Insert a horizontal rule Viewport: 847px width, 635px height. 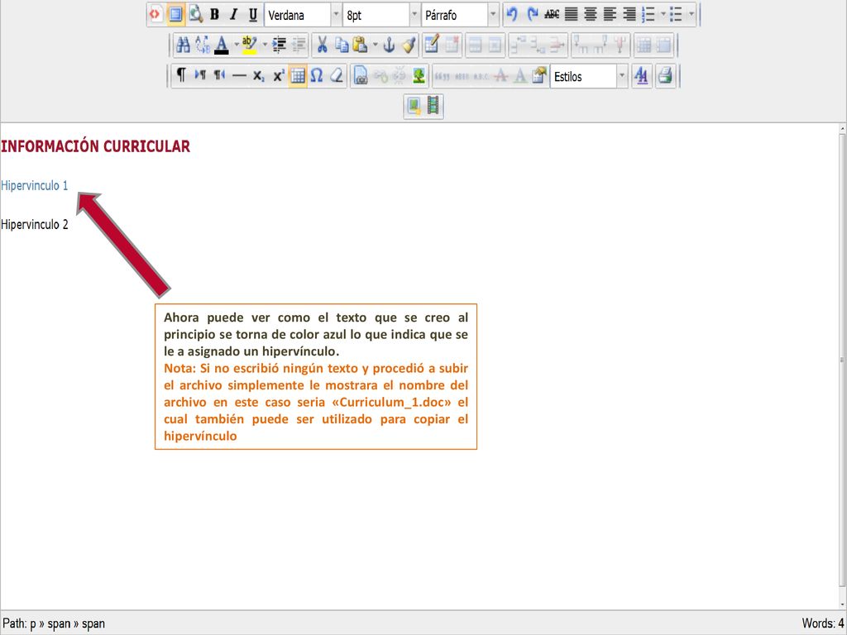(239, 76)
